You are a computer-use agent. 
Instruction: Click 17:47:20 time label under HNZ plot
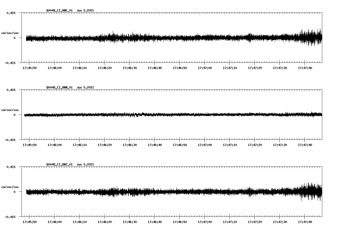[255, 222]
